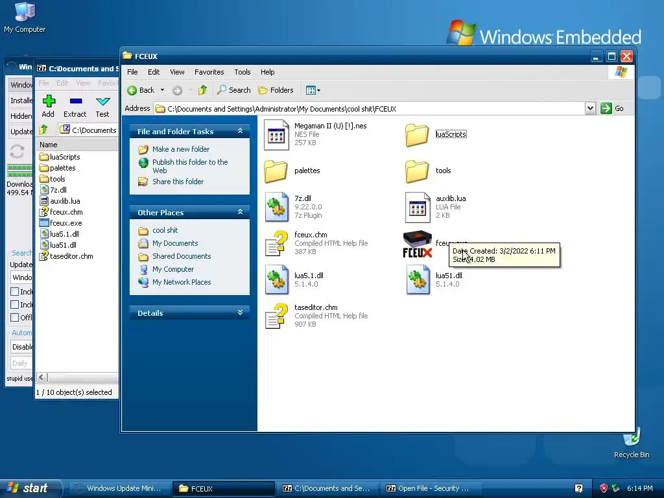This screenshot has height=498, width=664.
Task: Click the Start button
Action: pos(30,488)
